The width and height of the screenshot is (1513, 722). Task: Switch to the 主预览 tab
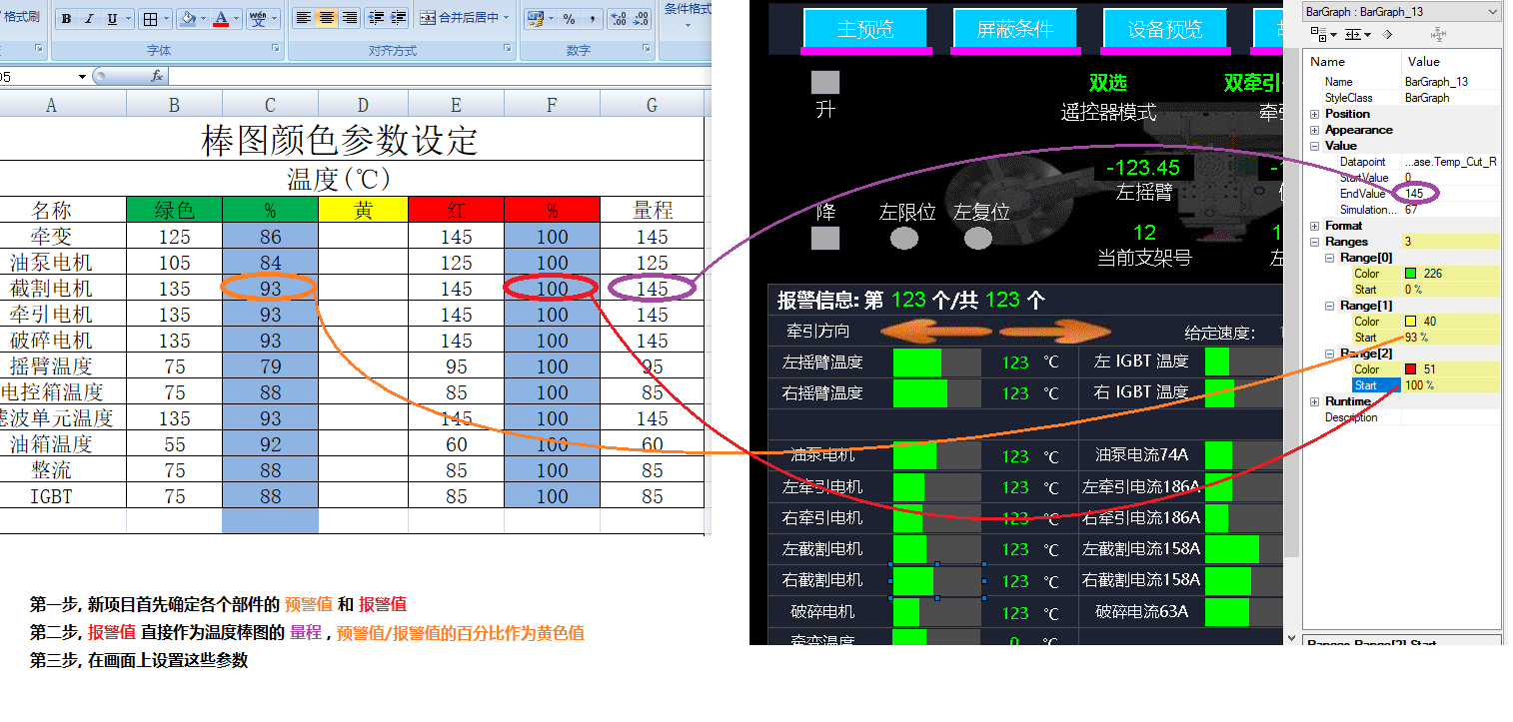(864, 29)
